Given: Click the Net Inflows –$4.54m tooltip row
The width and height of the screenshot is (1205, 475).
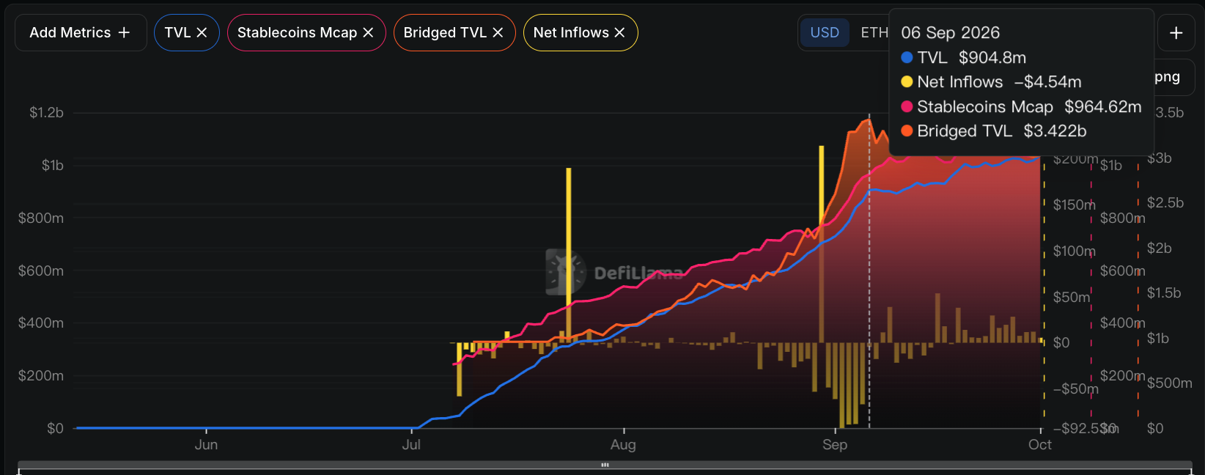Looking at the screenshot, I should [x=991, y=82].
